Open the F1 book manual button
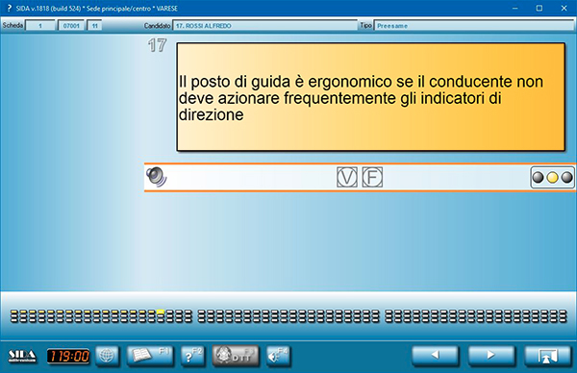The width and height of the screenshot is (577, 373). [x=149, y=356]
